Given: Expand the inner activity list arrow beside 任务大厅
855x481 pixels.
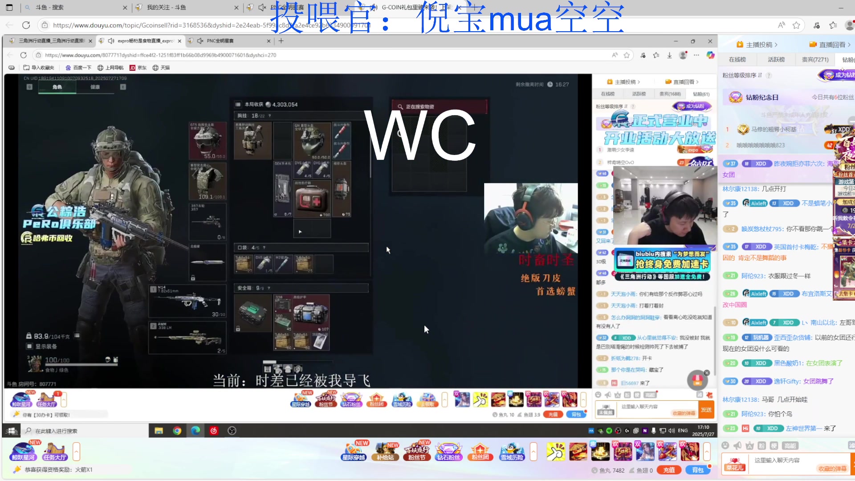Looking at the screenshot, I should click(x=64, y=399).
